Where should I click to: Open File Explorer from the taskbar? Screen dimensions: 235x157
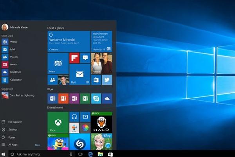pyautogui.click(x=100, y=154)
